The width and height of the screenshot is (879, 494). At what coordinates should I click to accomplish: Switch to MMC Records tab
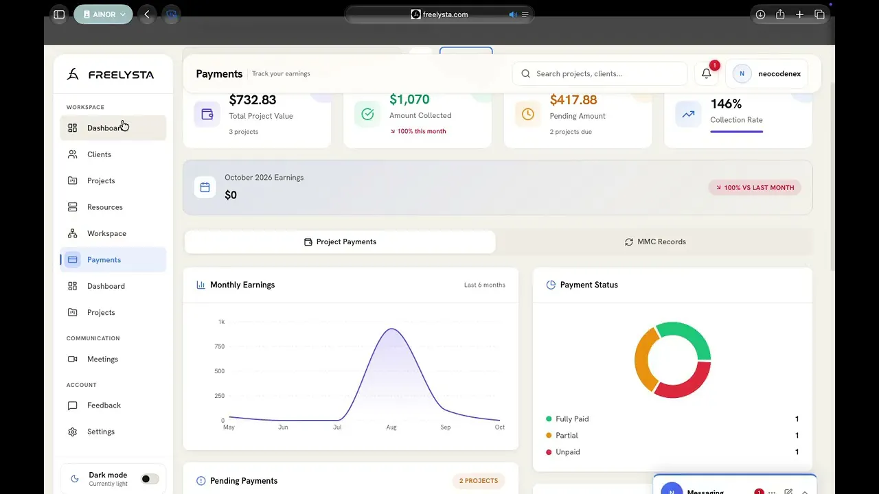[654, 242]
